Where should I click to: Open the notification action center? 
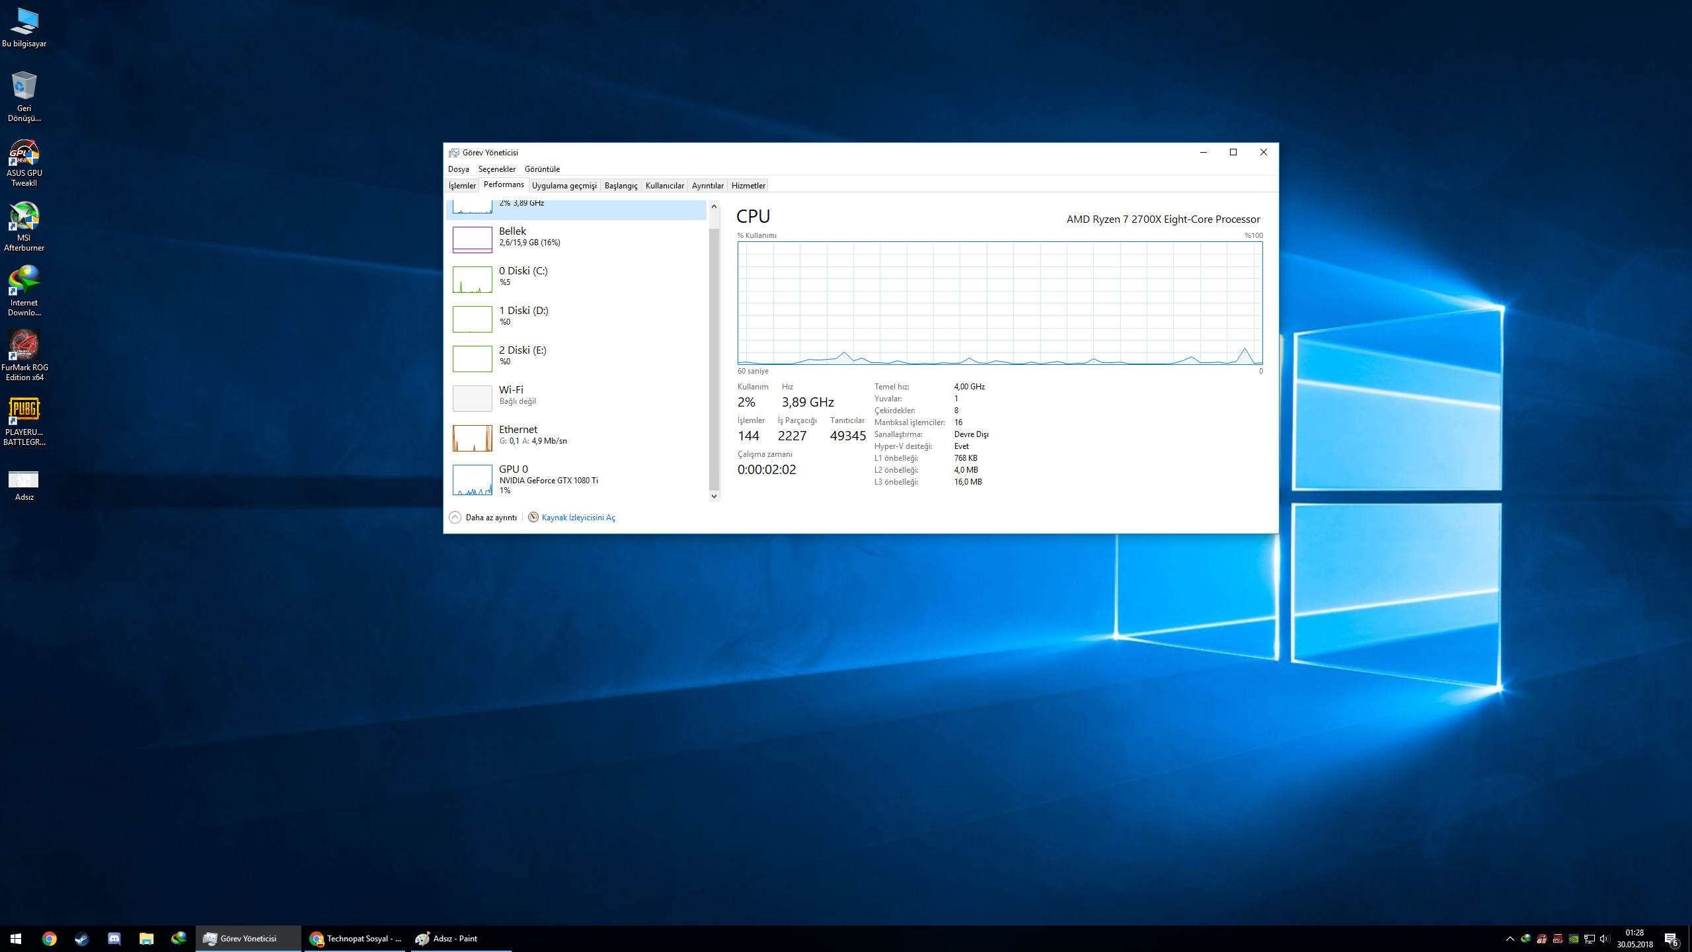(1671, 939)
